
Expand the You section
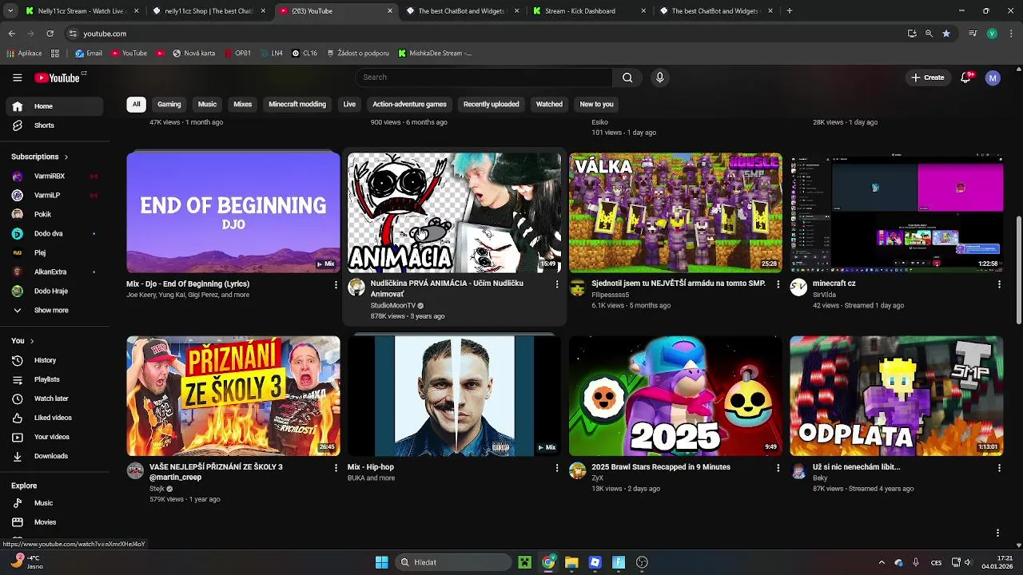tap(22, 341)
